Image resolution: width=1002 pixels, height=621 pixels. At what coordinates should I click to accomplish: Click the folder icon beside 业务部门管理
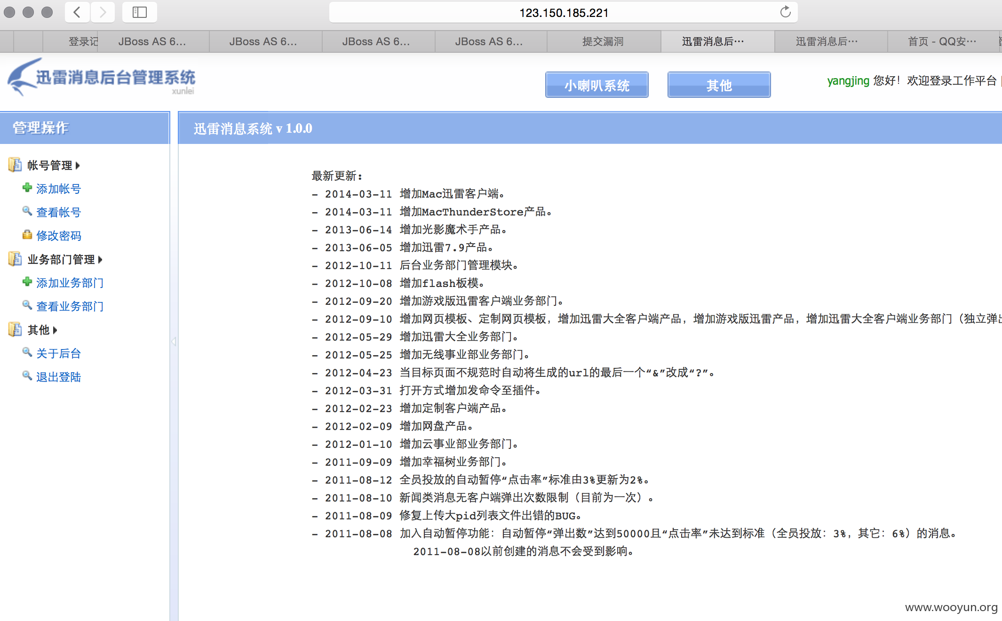tap(15, 259)
